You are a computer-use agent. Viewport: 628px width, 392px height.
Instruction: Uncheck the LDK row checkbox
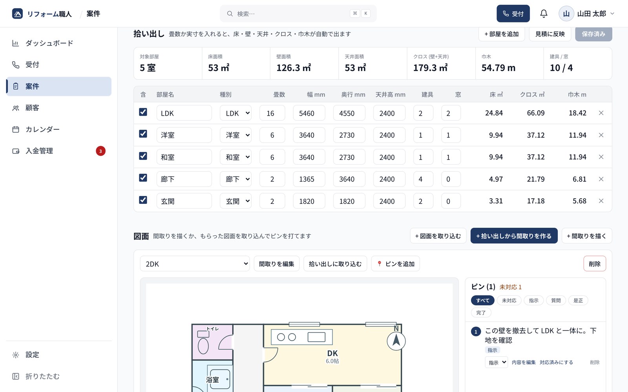143,112
